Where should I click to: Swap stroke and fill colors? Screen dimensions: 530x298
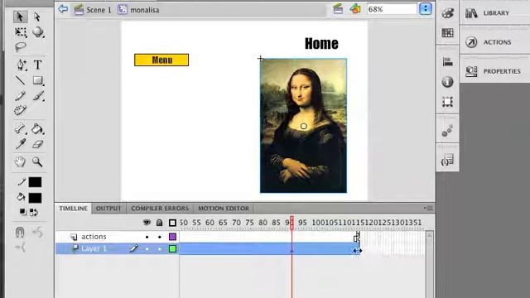[34, 213]
